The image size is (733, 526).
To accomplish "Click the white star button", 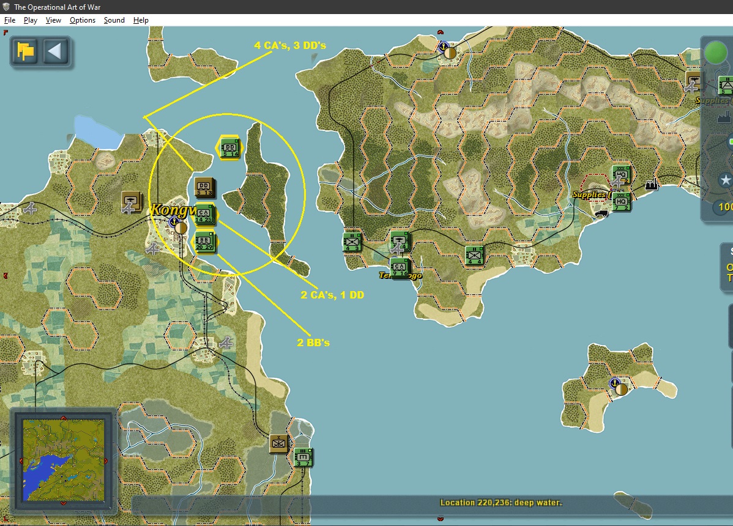I will point(725,180).
